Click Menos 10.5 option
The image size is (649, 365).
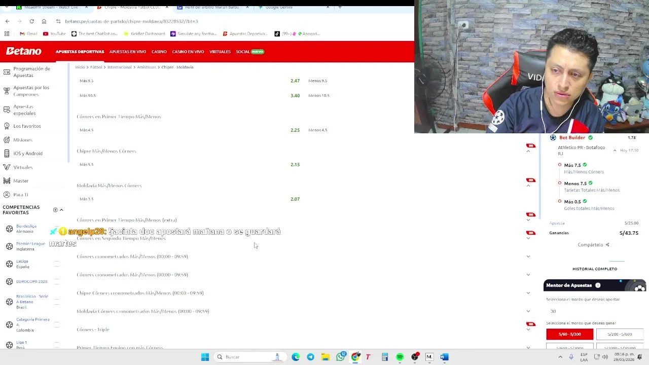(x=319, y=95)
